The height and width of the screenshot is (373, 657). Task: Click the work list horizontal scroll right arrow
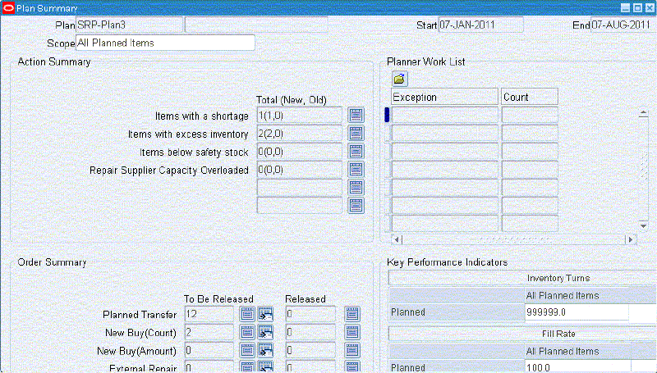631,239
